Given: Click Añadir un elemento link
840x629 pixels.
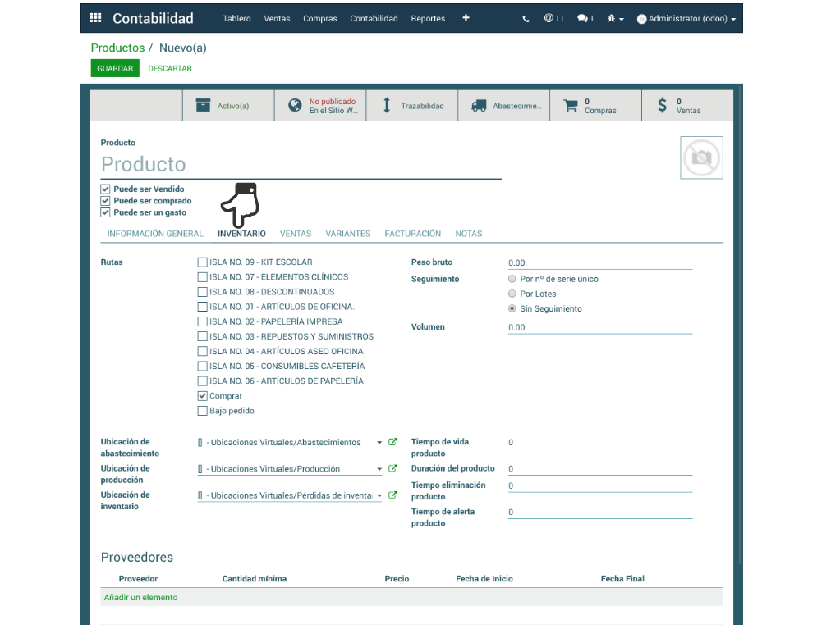Looking at the screenshot, I should 140,597.
